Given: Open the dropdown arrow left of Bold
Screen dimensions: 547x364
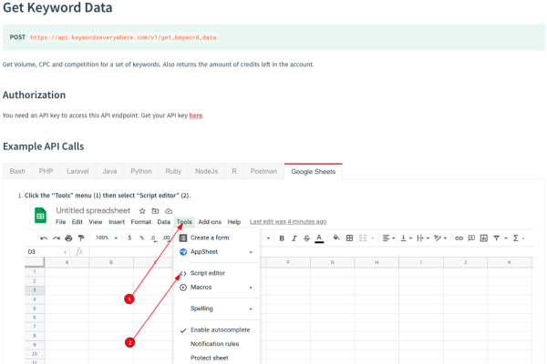Looking at the screenshot, I should pos(268,238).
